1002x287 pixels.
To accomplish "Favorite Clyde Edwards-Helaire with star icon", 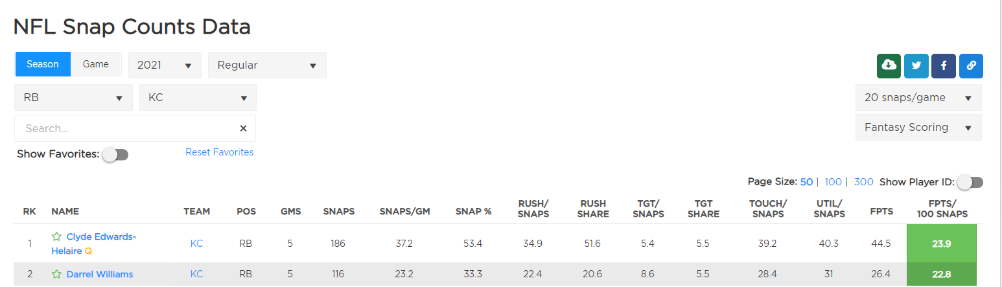I will (x=56, y=236).
